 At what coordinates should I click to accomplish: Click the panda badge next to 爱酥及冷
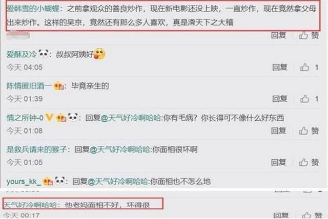pyautogui.click(x=44, y=54)
